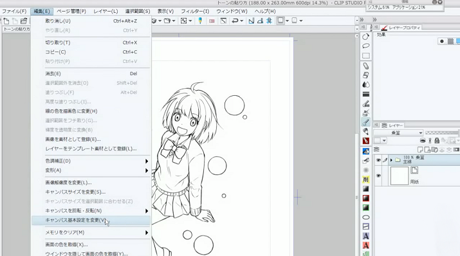Select the green-bordered Gradient tool

click(x=365, y=208)
